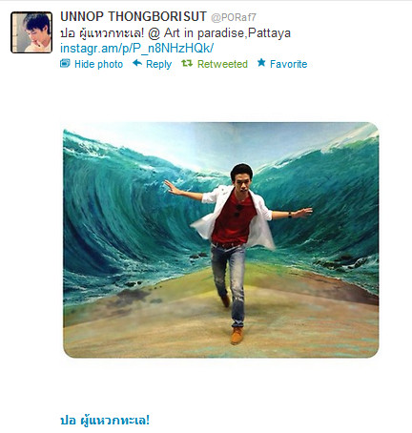Open the instagr.am/p/P_n8NHzHQk/ link
Screen dimensions: 412x433
point(137,49)
